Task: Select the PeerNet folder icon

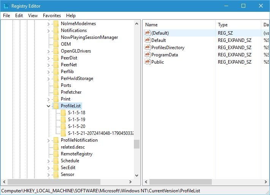Action: [x=56, y=65]
